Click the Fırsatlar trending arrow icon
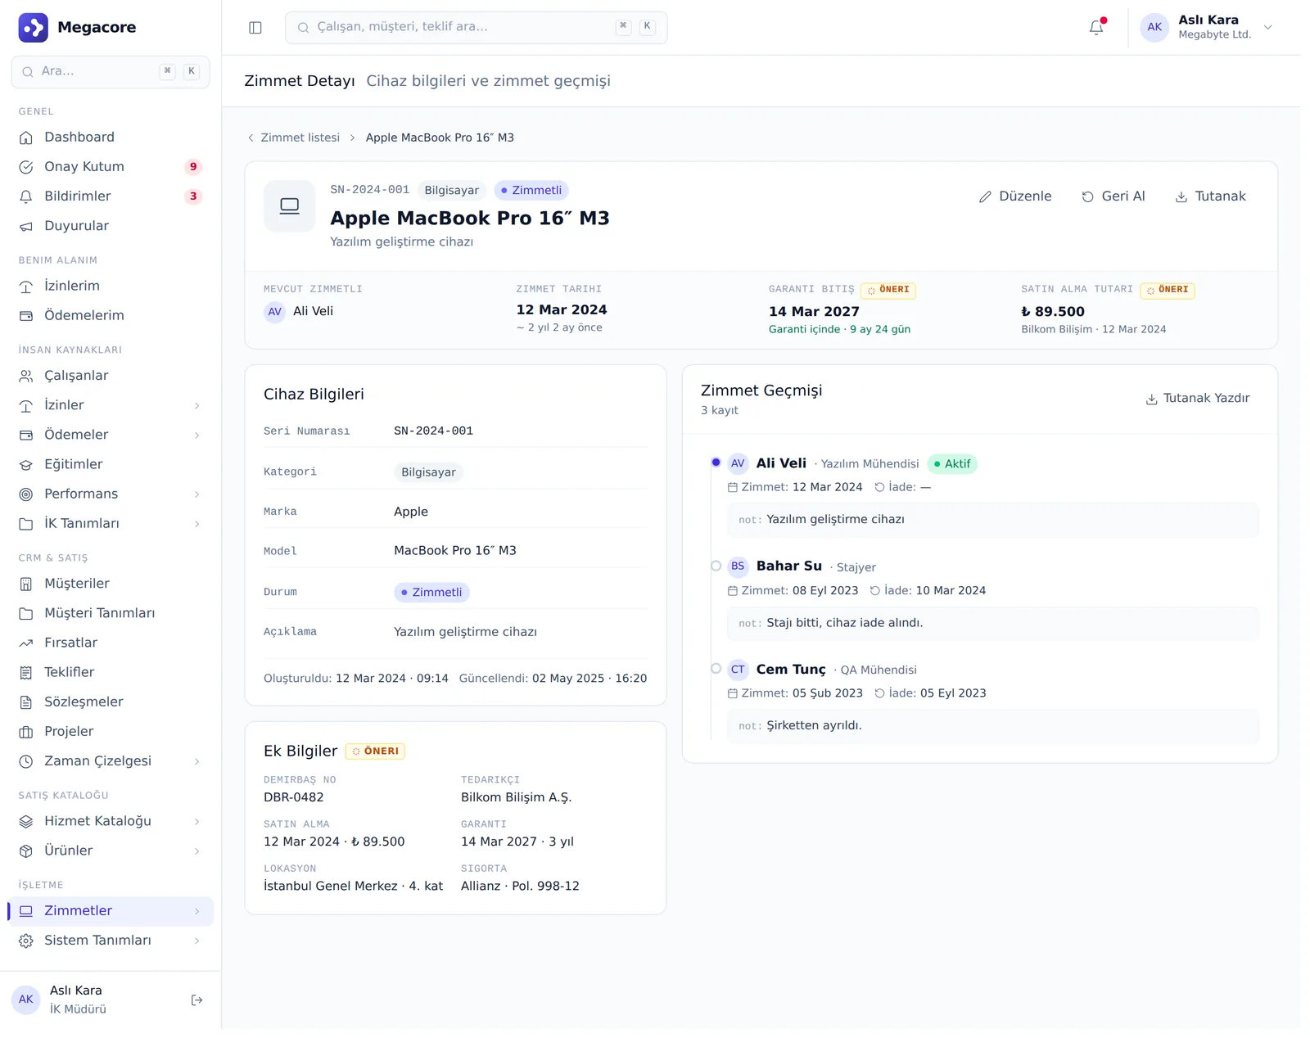Viewport: 1310px width, 1038px height. point(26,643)
